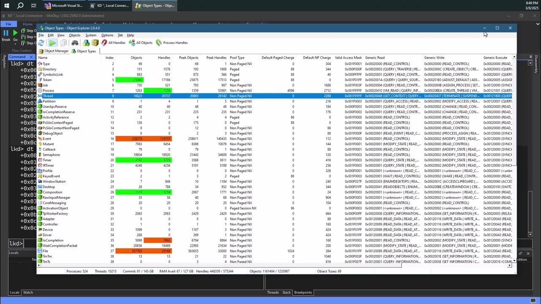Image resolution: width=541 pixels, height=304 pixels.
Task: Click the WindowStation row icon
Action: tap(40, 182)
